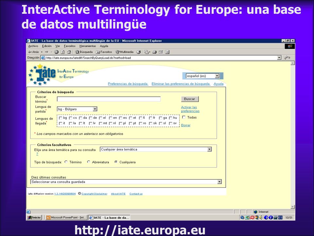Viewport: 314px width, 236px height.
Task: Reload the page with the Refresh icon
Action: (63, 52)
